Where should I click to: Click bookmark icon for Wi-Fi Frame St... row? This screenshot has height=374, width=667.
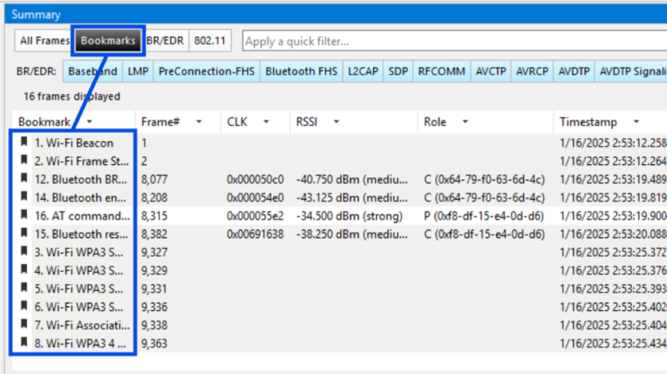[x=24, y=160]
